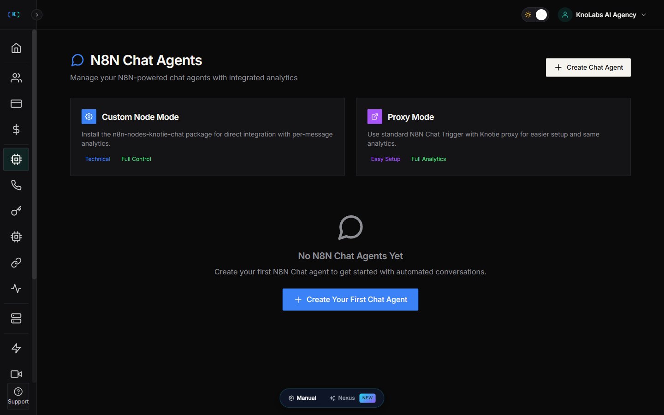
Task: Open the second chip icon below key
Action: pos(16,237)
